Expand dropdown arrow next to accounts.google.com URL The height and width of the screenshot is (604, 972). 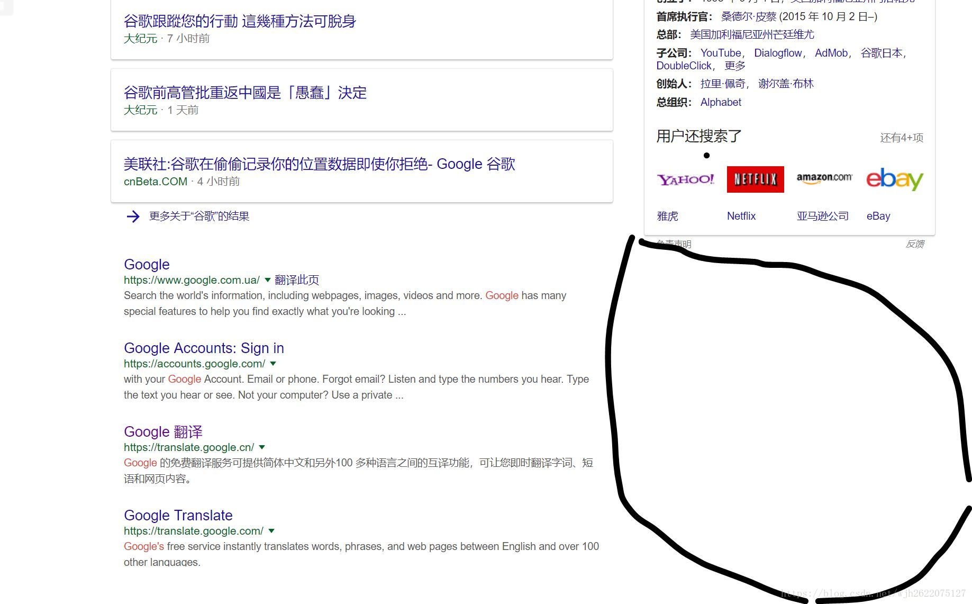click(273, 364)
